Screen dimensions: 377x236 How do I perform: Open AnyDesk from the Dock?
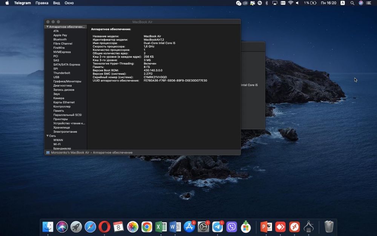[x=280, y=227]
